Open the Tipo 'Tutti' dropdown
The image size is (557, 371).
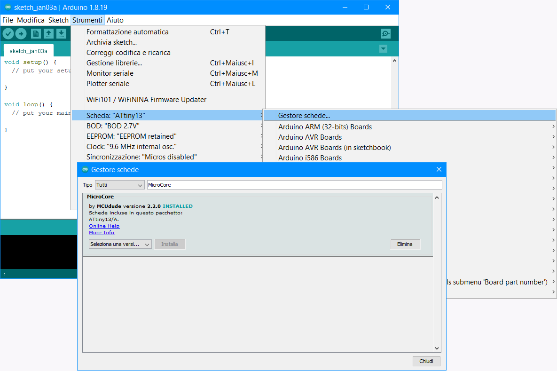click(119, 185)
